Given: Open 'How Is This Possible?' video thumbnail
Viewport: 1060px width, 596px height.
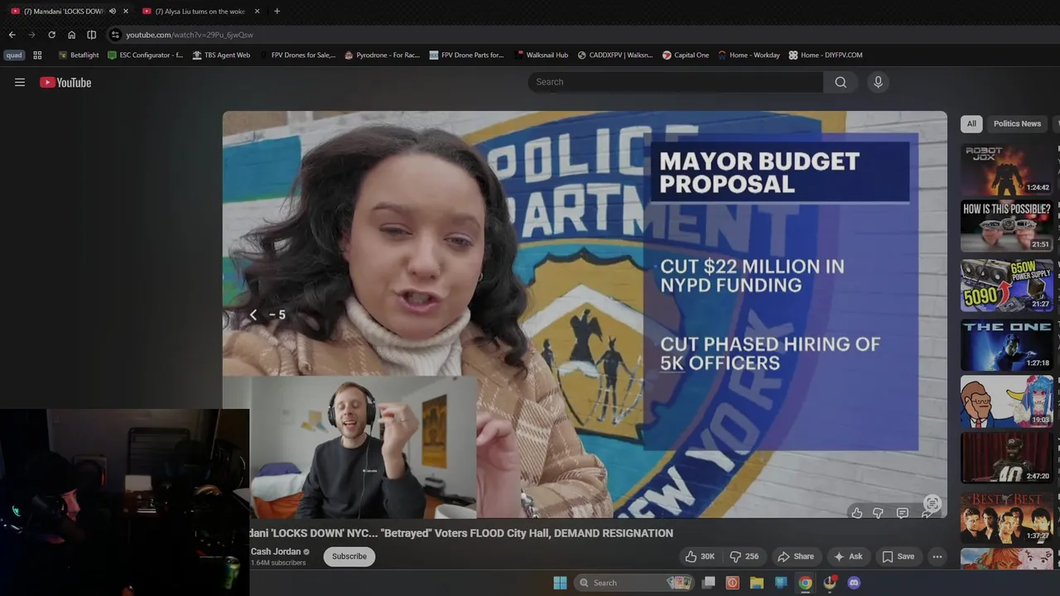Looking at the screenshot, I should pos(1007,226).
